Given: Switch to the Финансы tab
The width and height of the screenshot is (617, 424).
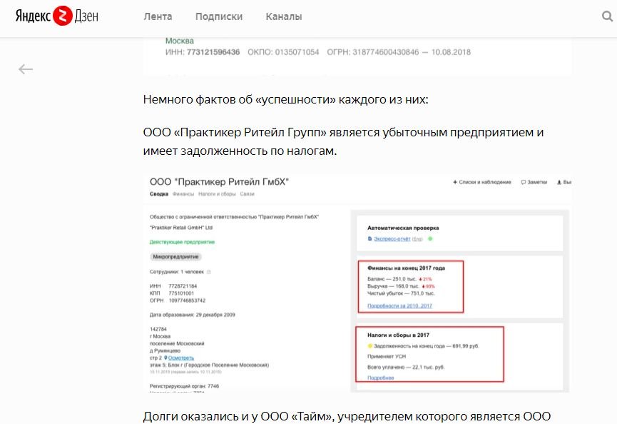Looking at the screenshot, I should point(183,194).
